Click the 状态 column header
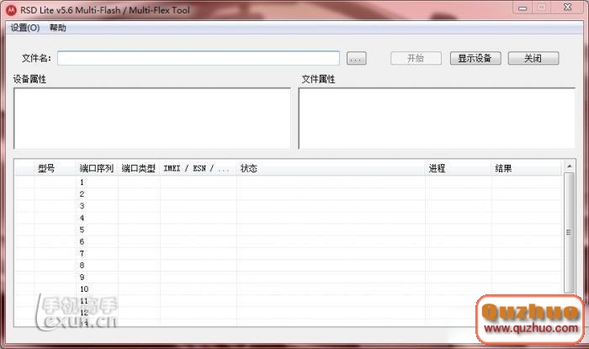 (331, 168)
